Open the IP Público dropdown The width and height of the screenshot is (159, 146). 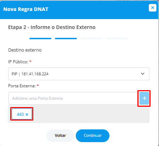pyautogui.click(x=79, y=74)
